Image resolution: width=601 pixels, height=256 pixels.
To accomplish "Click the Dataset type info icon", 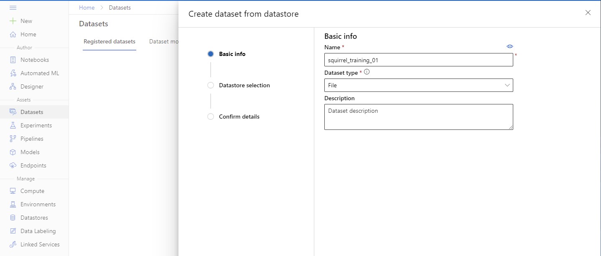I will point(367,72).
